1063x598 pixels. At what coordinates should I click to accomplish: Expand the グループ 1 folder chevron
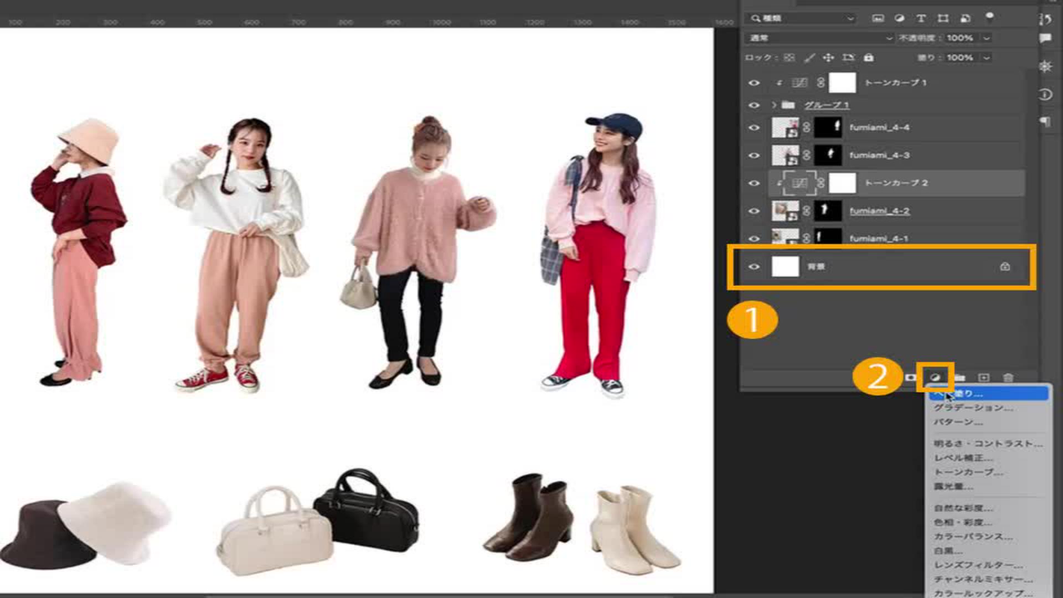(x=774, y=105)
